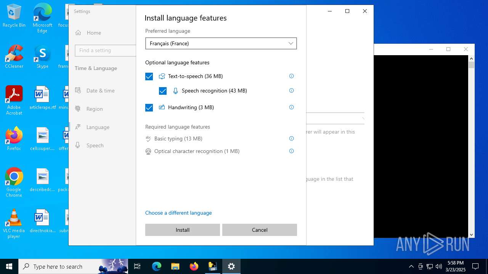Minimize the black background window
This screenshot has width=488, height=274.
[x=431, y=49]
